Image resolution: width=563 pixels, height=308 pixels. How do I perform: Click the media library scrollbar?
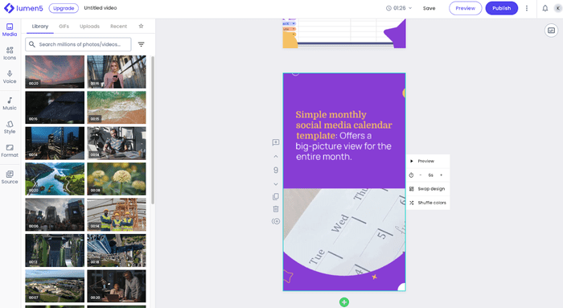pyautogui.click(x=153, y=130)
